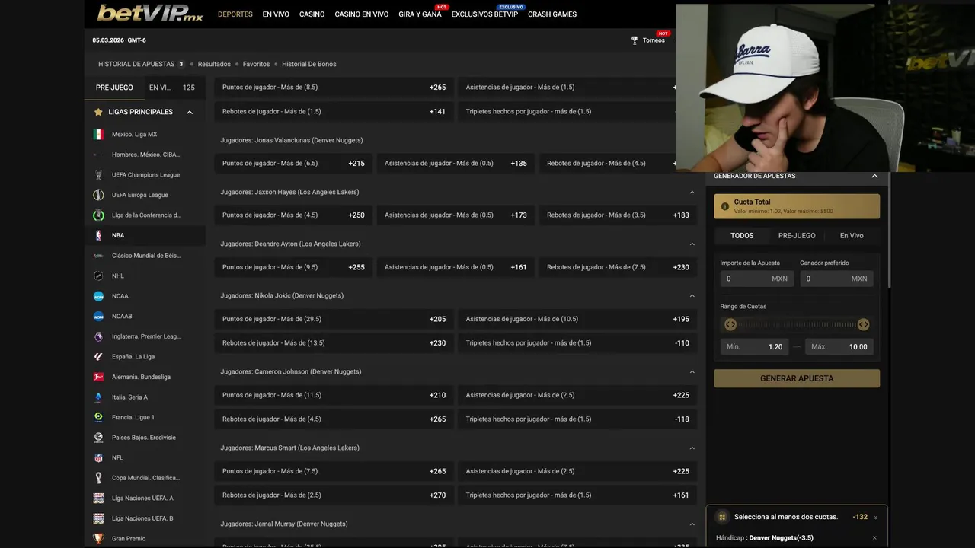The width and height of the screenshot is (975, 548).
Task: Collapse the Generador de Apuestas panel
Action: coord(874,176)
